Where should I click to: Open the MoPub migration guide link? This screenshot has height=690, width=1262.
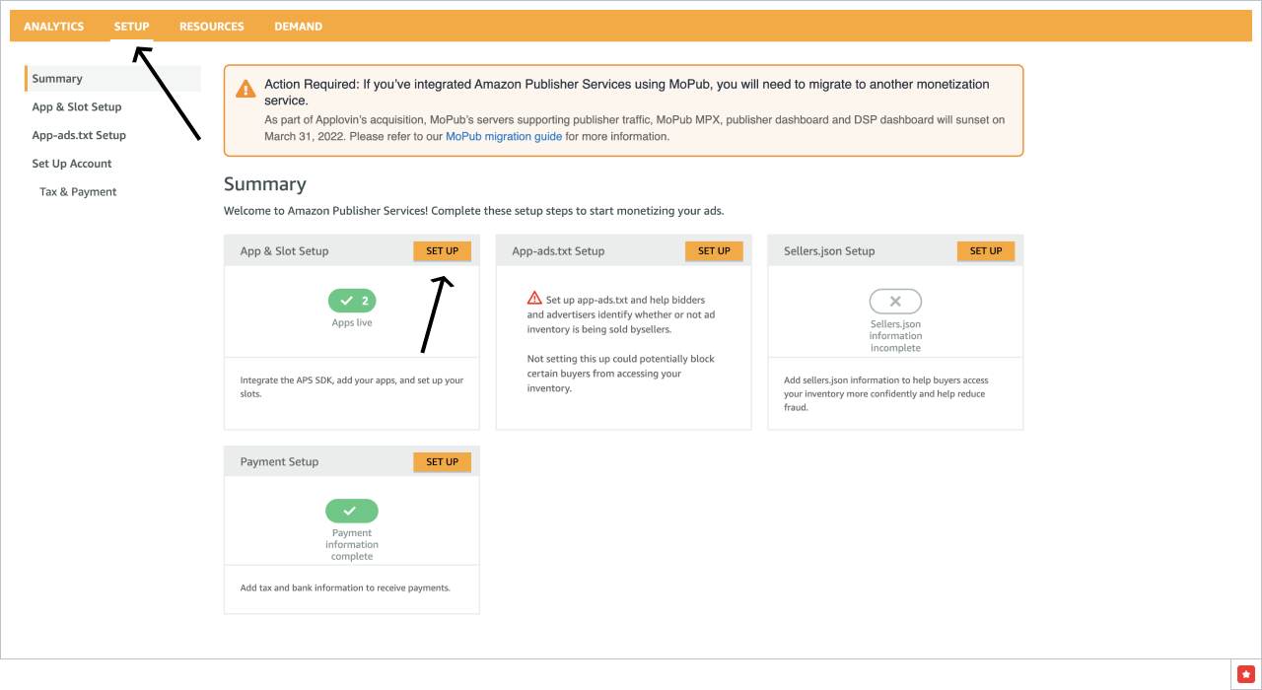[504, 137]
